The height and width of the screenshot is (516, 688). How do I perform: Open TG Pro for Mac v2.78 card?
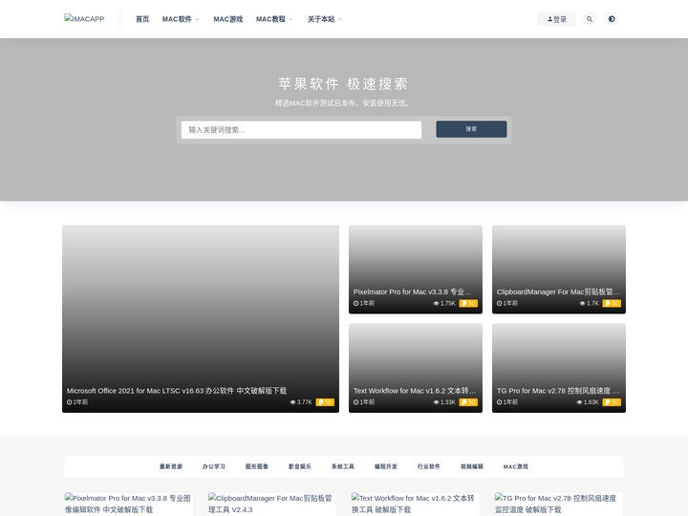pos(559,368)
